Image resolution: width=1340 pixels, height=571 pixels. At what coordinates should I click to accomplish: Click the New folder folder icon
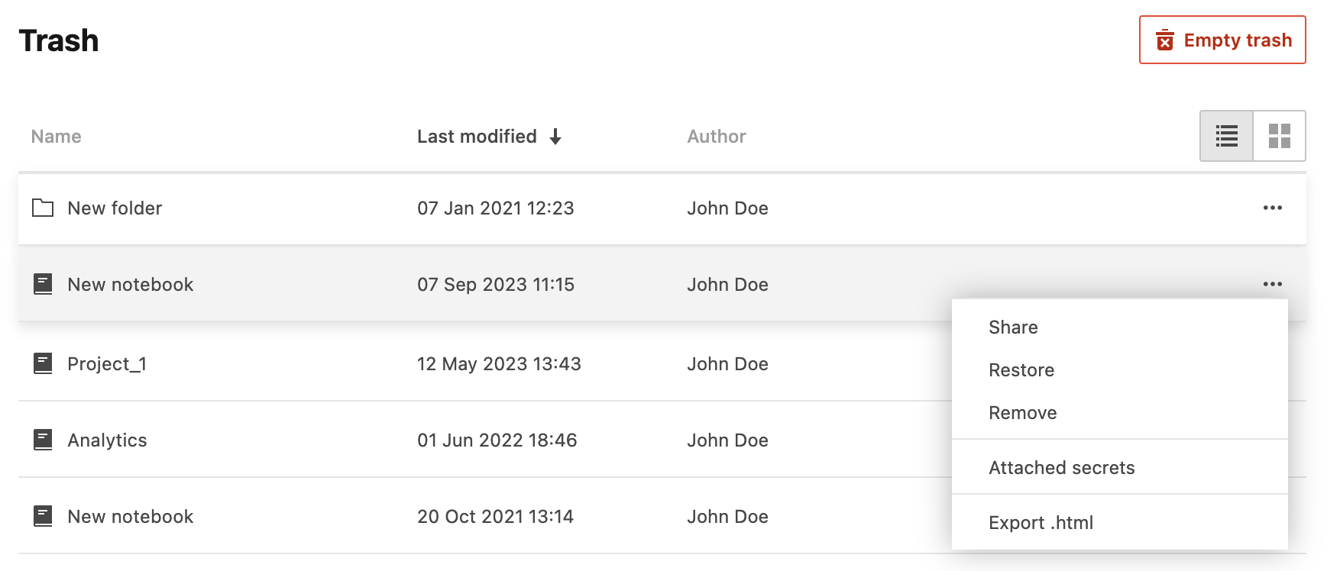coord(43,208)
